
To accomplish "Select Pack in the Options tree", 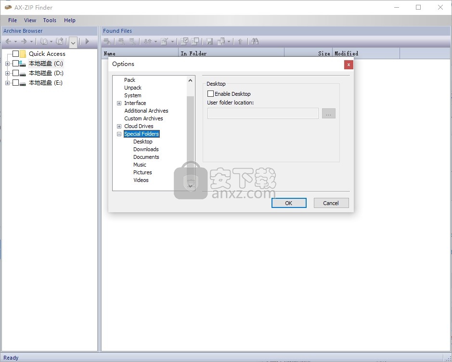I will (x=129, y=80).
